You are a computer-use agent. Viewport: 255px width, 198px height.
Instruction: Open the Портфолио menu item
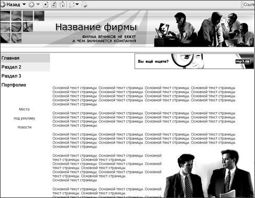(x=14, y=85)
